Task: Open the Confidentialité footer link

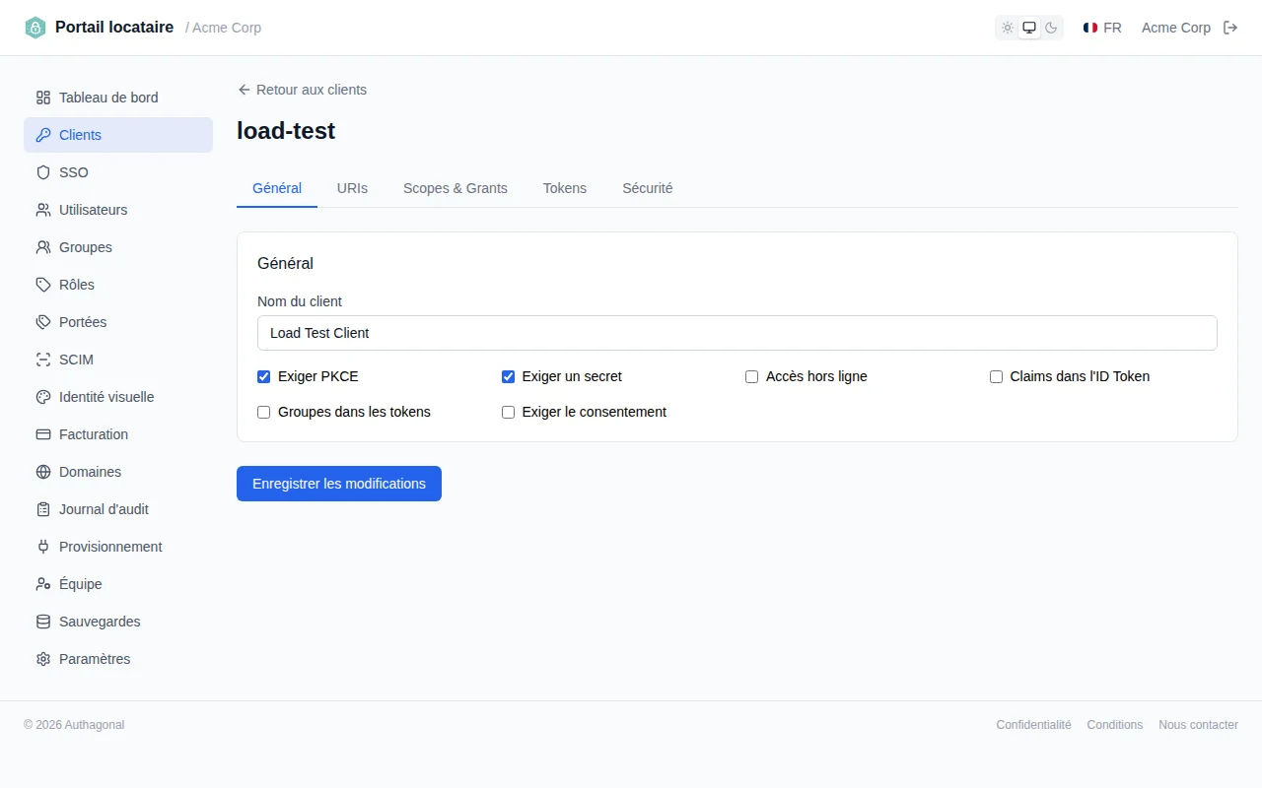Action: [1033, 725]
